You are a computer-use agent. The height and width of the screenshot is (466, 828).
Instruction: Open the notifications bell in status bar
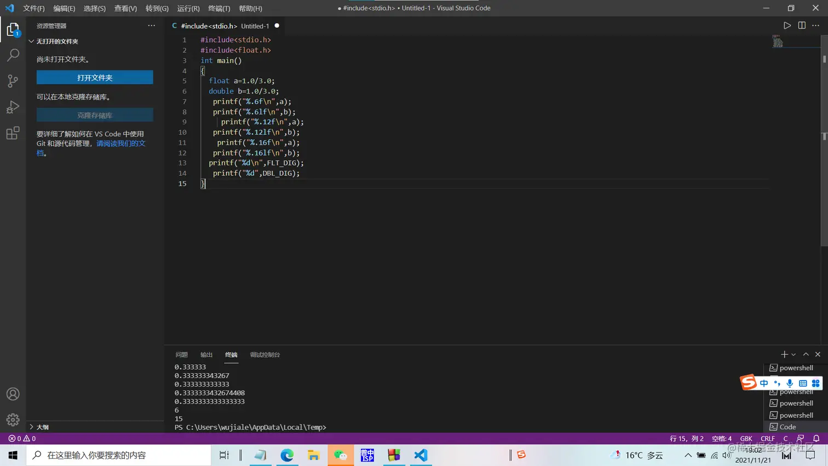click(x=816, y=439)
